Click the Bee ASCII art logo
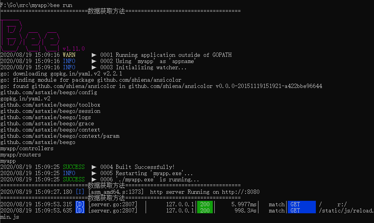Screen dimensions: 374x223 (30, 36)
